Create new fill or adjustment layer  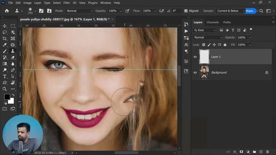(x=248, y=152)
